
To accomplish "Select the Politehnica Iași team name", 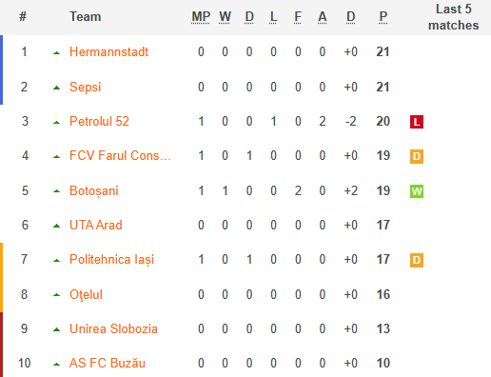I will (111, 260).
